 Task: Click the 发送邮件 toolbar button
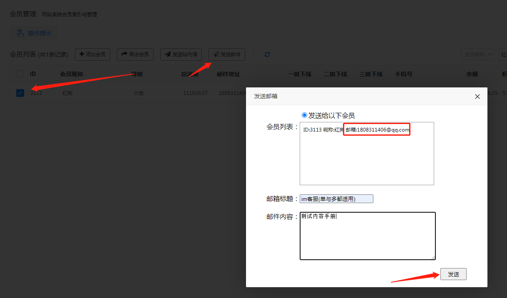click(x=227, y=55)
